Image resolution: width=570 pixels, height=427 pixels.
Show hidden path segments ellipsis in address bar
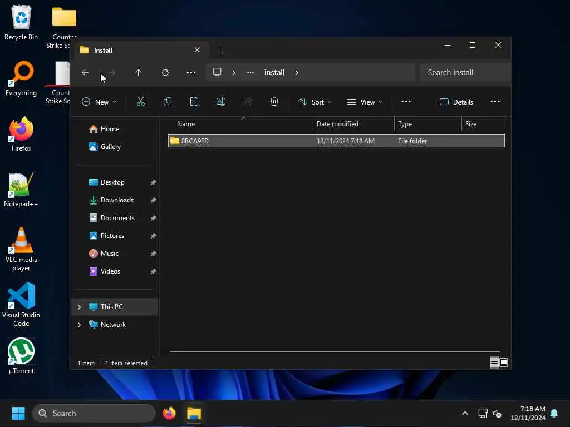tap(250, 73)
